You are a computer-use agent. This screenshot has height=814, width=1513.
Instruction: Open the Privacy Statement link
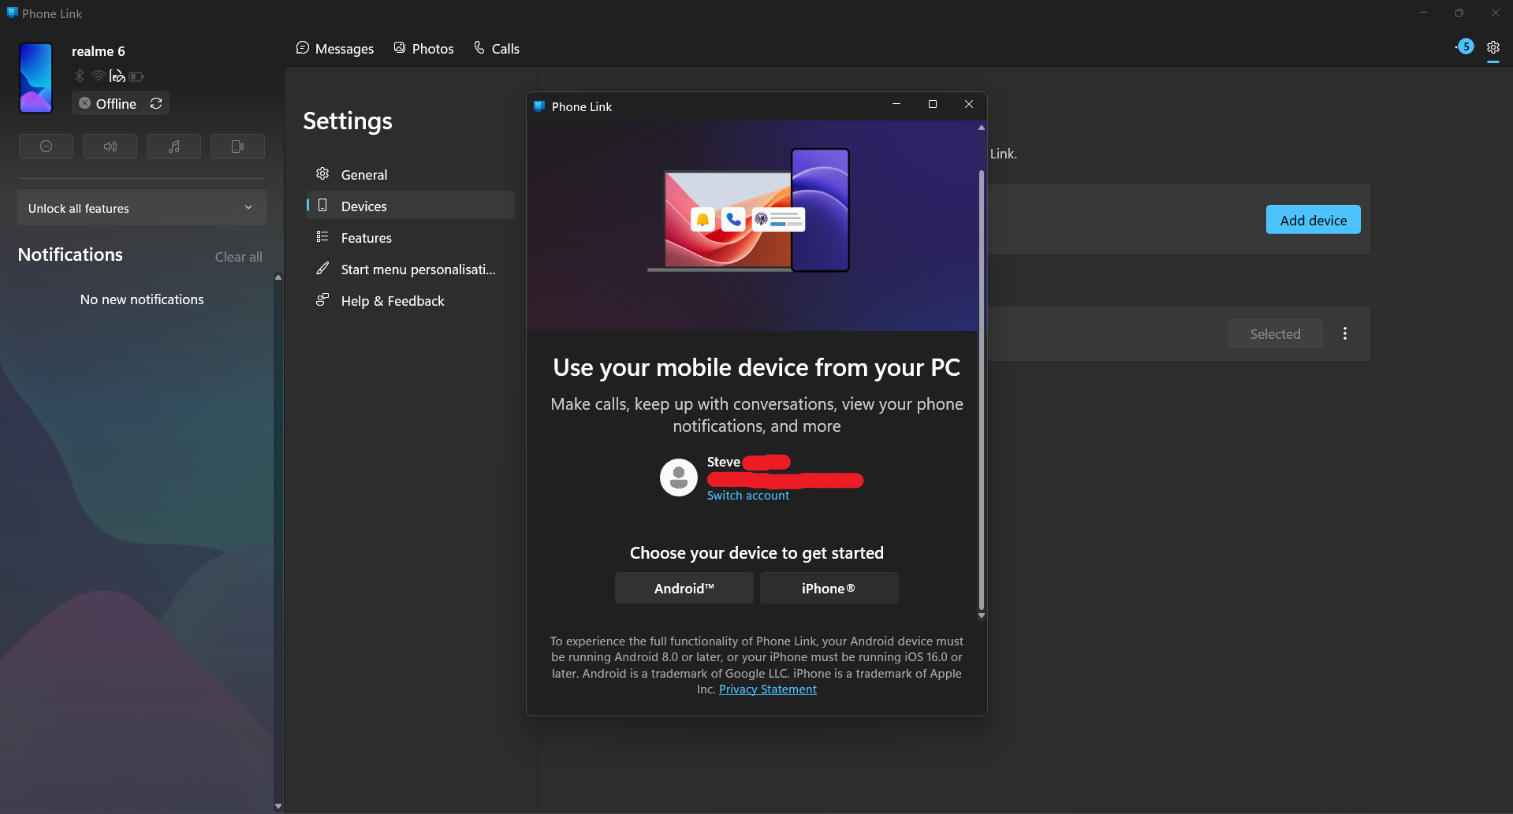tap(768, 689)
